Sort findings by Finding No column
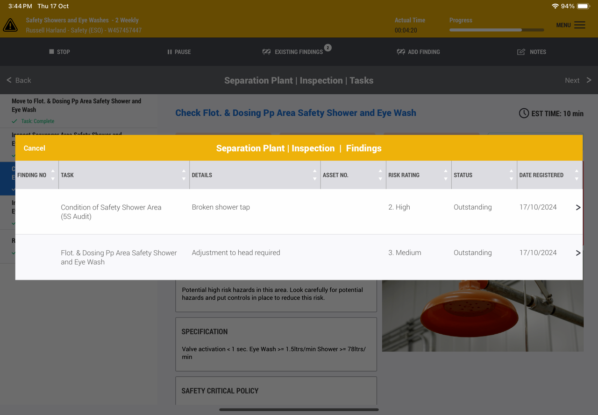The image size is (598, 415). pos(53,175)
